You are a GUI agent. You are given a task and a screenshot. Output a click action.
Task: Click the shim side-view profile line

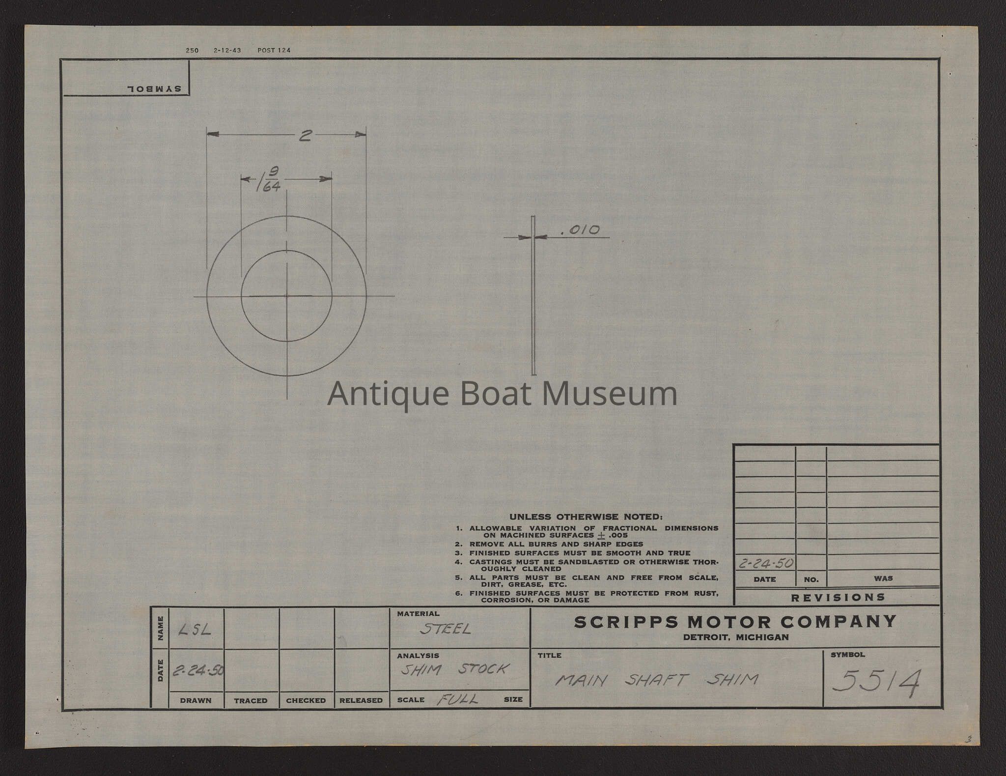(x=533, y=305)
